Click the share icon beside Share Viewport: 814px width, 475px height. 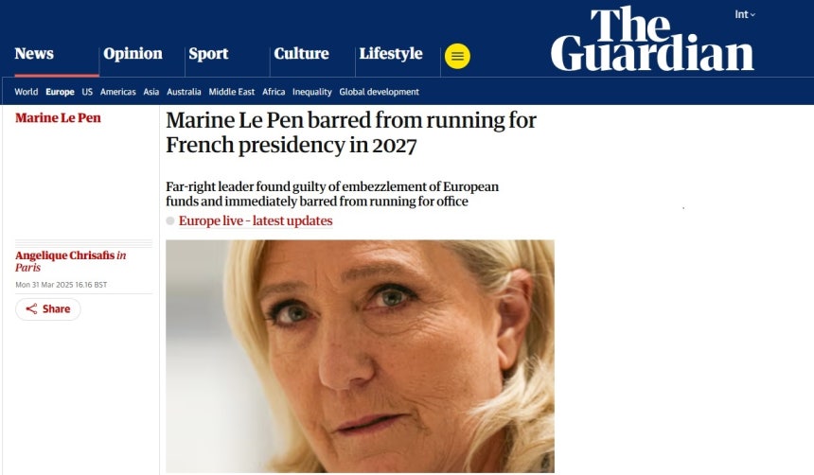[31, 308]
